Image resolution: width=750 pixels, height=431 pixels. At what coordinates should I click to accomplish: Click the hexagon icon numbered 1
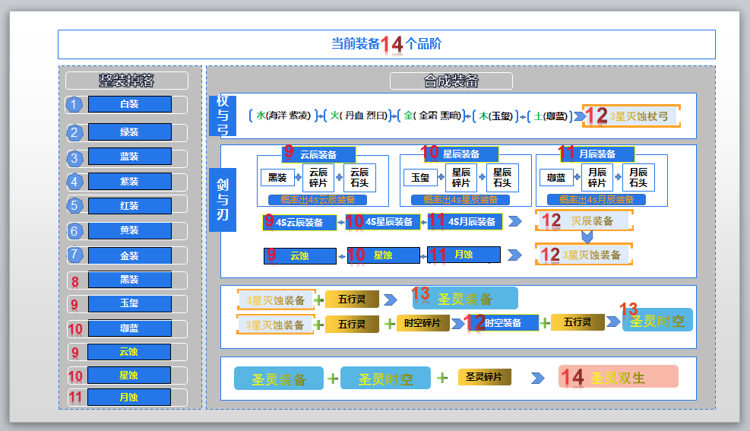[74, 104]
